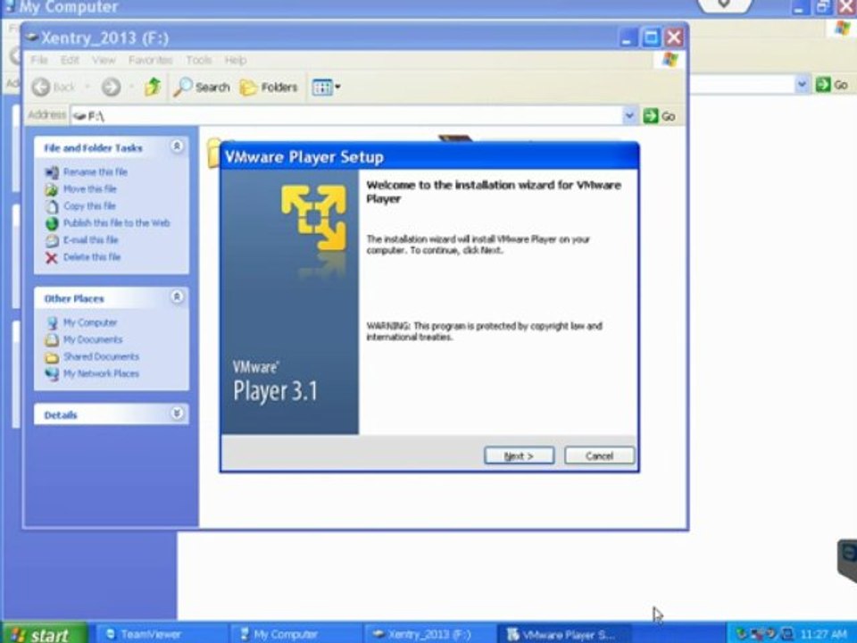Open the Help menu
This screenshot has width=857, height=643.
pyautogui.click(x=235, y=60)
